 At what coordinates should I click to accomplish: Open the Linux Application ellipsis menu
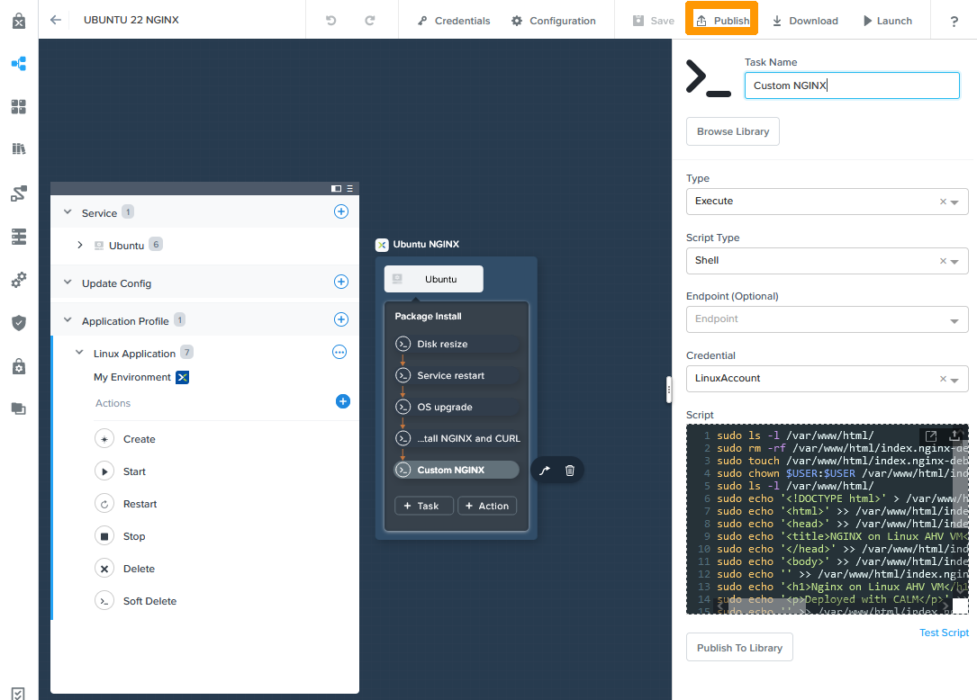pos(339,353)
